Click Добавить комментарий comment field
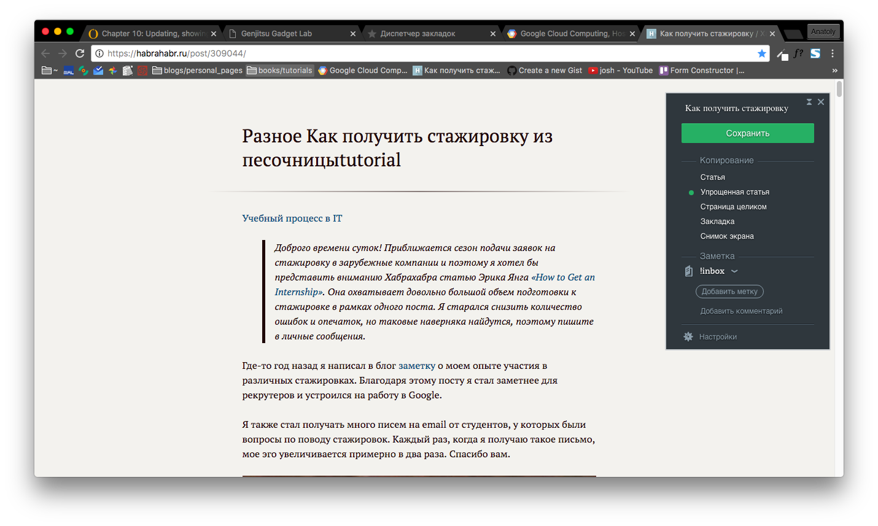The image size is (878, 526). pos(741,311)
